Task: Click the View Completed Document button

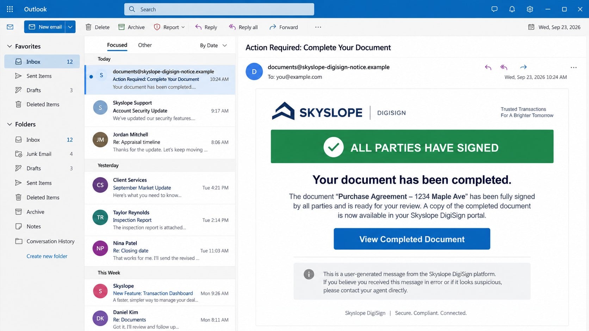Action: (412, 239)
